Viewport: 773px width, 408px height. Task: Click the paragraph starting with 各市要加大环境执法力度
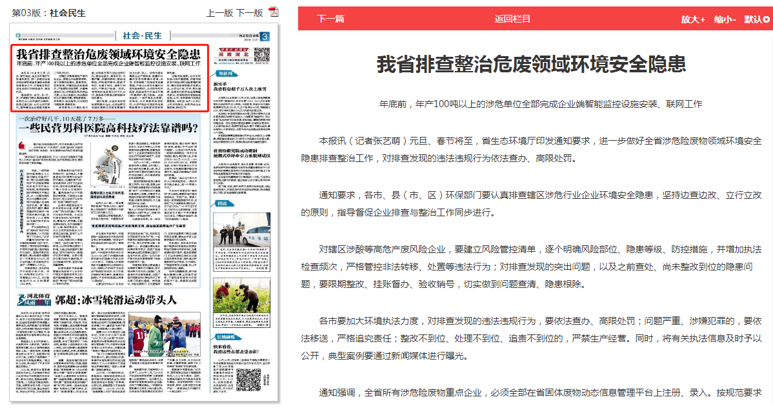pyautogui.click(x=532, y=338)
